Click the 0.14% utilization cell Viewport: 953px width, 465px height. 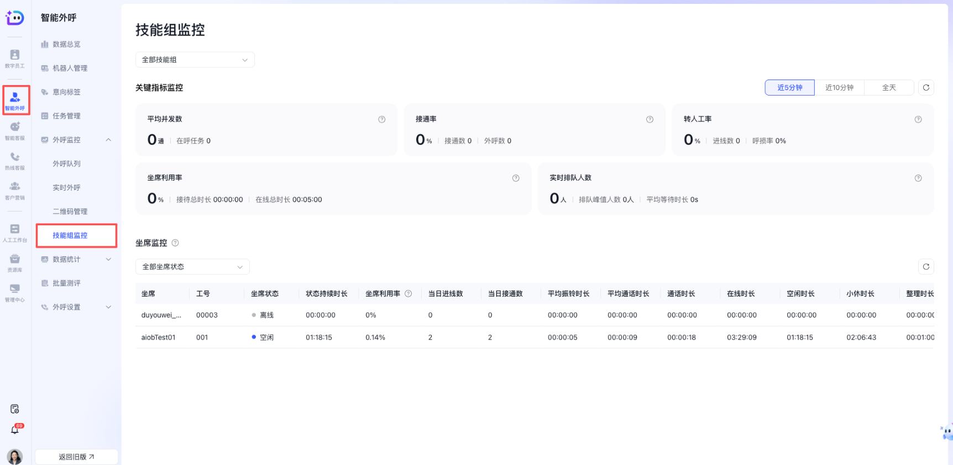(375, 337)
